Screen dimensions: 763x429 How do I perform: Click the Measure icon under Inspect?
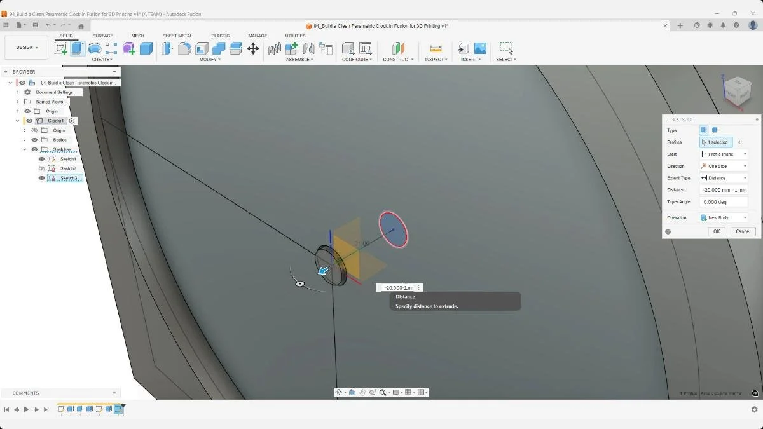coord(436,48)
